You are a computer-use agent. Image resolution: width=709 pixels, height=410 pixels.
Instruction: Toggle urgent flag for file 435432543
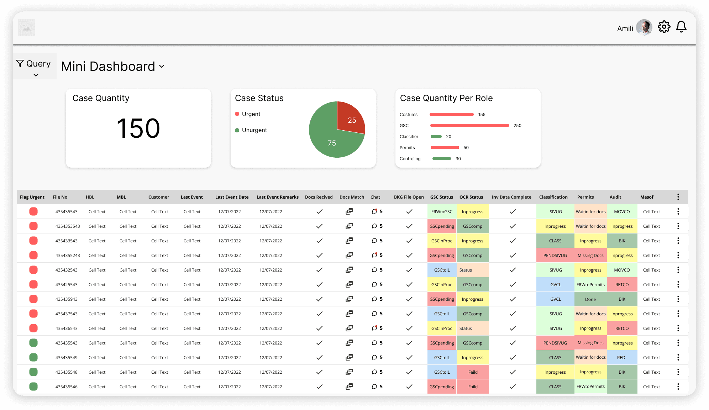point(33,270)
